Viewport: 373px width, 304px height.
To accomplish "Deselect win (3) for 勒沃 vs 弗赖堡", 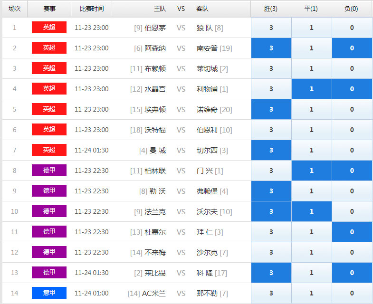I will tap(271, 191).
